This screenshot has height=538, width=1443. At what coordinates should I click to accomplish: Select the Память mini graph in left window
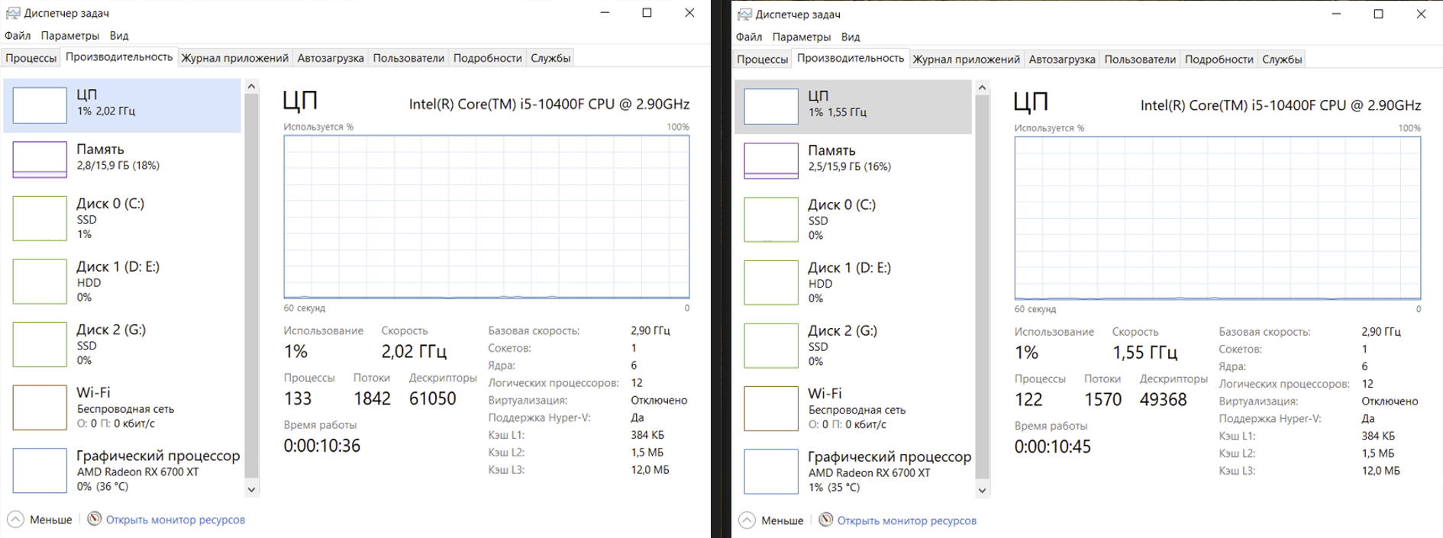pyautogui.click(x=40, y=159)
